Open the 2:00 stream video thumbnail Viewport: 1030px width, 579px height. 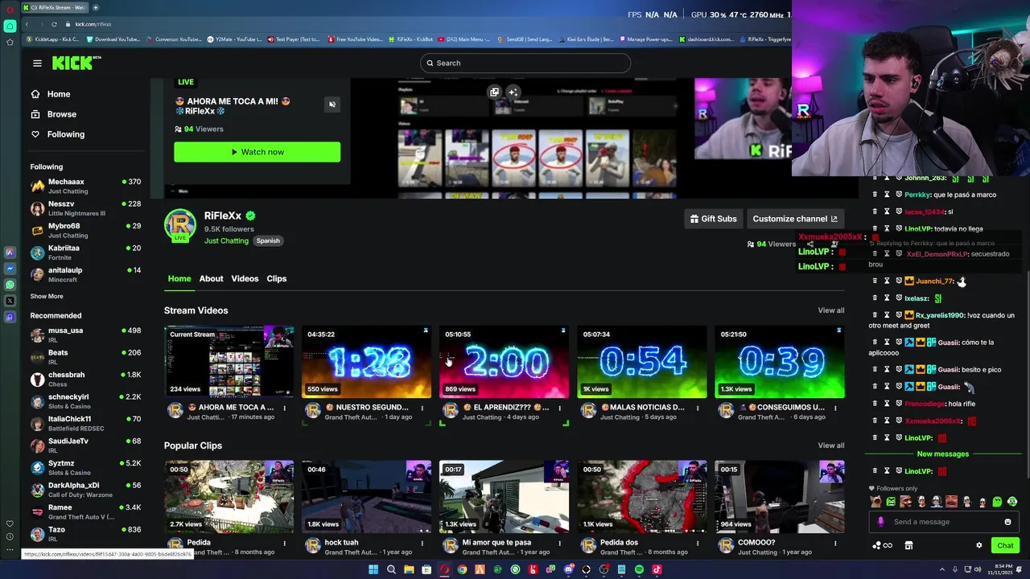(505, 362)
